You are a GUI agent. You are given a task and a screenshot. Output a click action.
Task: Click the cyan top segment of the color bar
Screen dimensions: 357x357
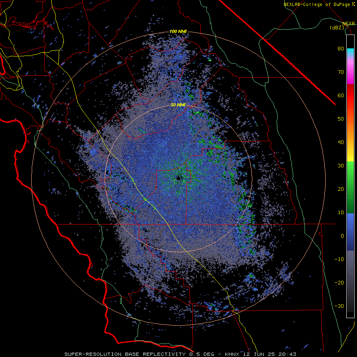click(x=350, y=52)
